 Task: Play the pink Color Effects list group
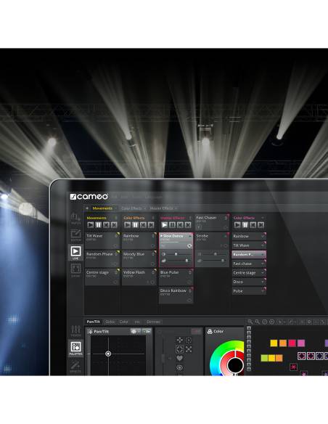click(237, 225)
